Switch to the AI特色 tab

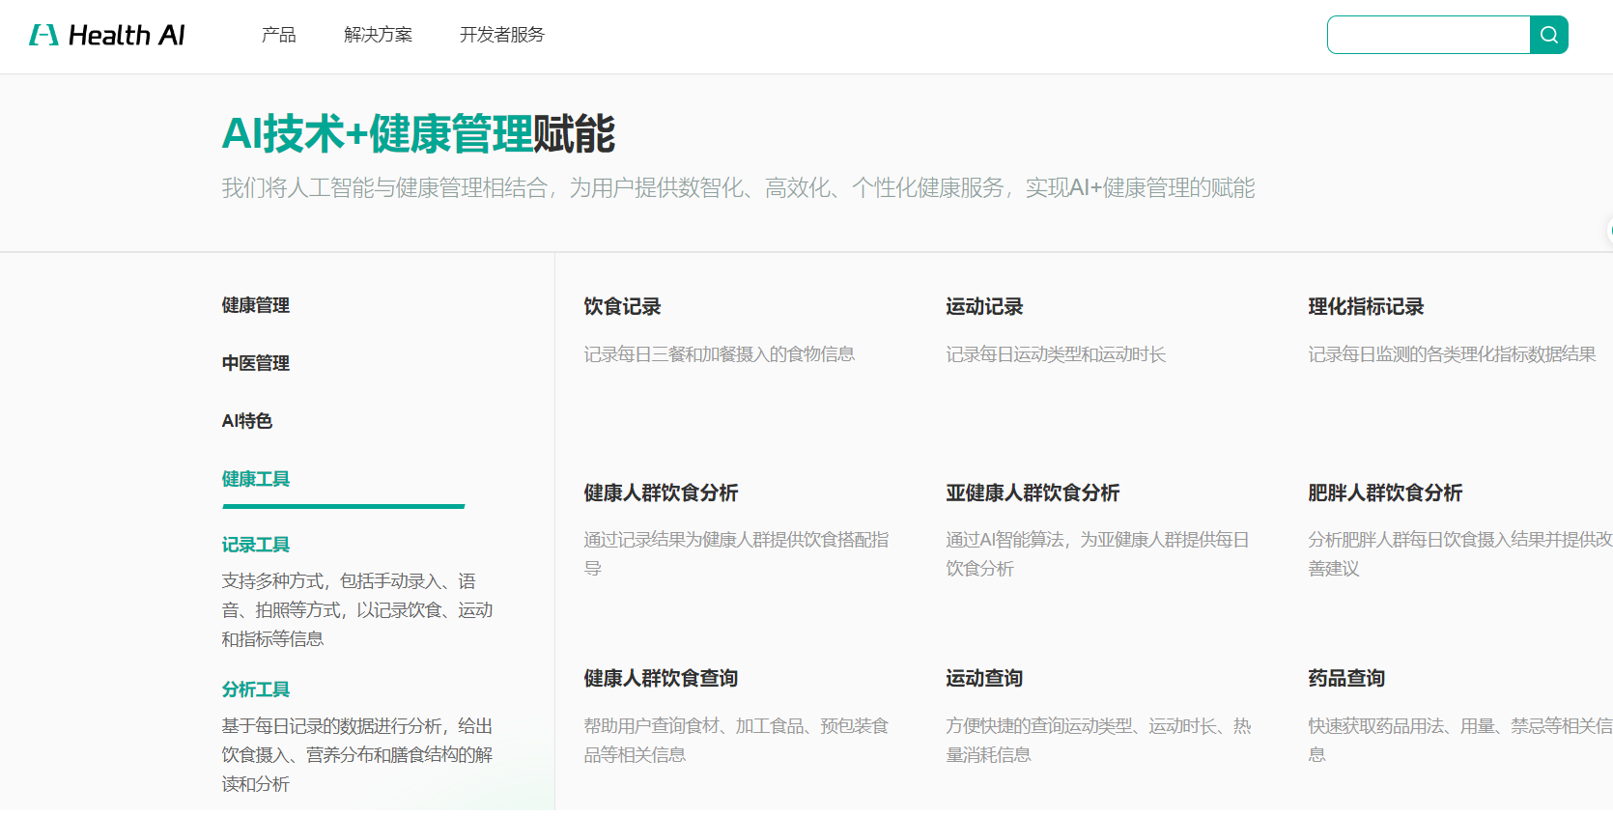247,421
